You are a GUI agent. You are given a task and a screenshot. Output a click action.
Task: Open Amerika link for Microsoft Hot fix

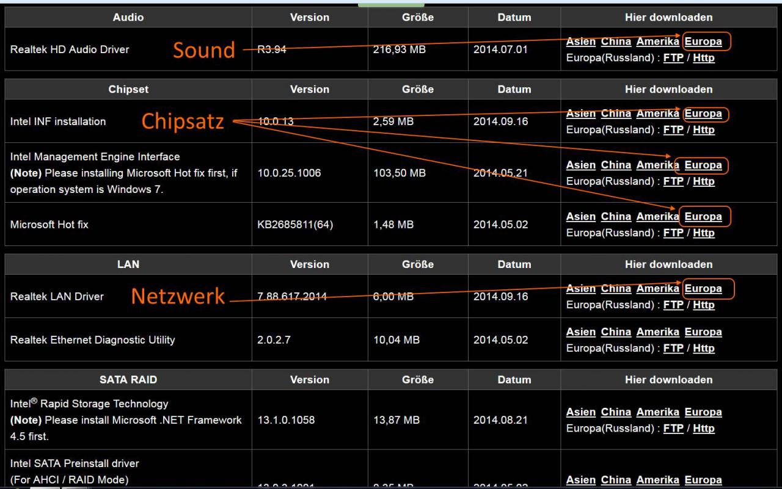[x=657, y=217]
